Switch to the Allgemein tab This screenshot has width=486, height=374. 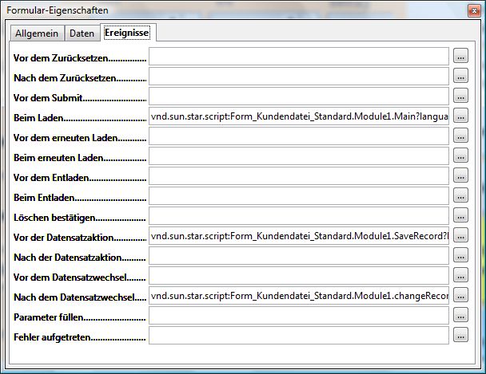point(37,33)
